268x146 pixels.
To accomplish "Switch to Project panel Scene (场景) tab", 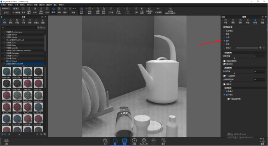I will tap(226, 21).
